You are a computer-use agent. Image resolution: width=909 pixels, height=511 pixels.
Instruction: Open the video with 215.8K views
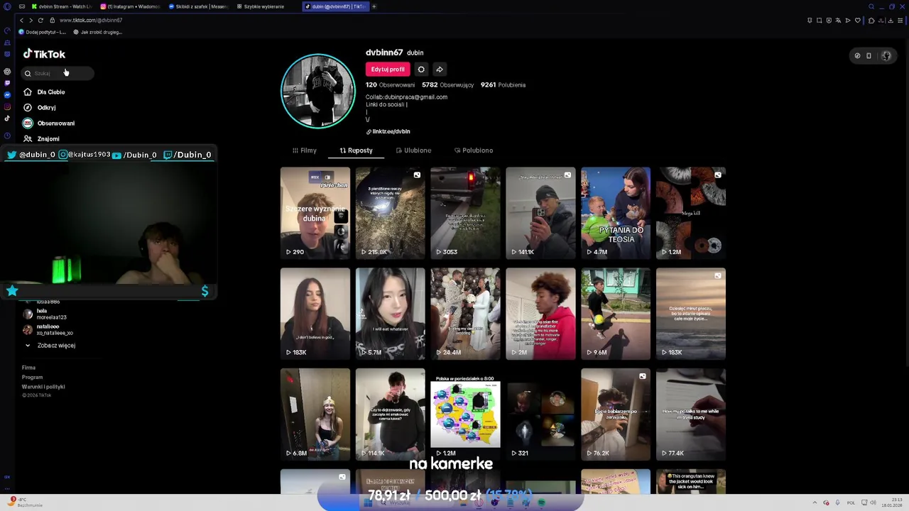pyautogui.click(x=391, y=213)
